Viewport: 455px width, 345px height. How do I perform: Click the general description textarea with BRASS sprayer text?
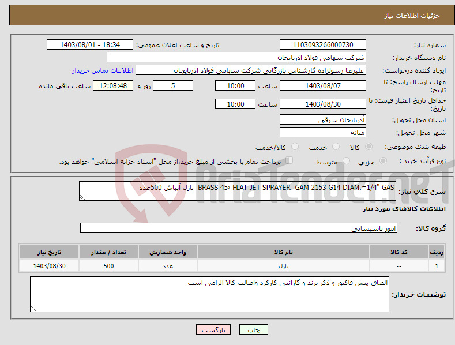tap(238, 191)
